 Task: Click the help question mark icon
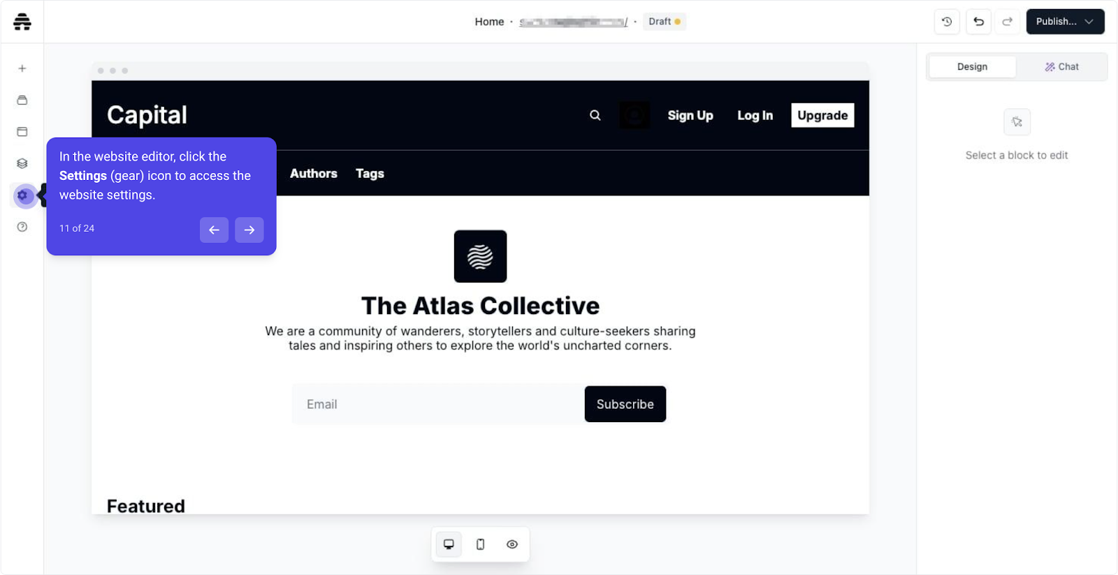point(22,227)
